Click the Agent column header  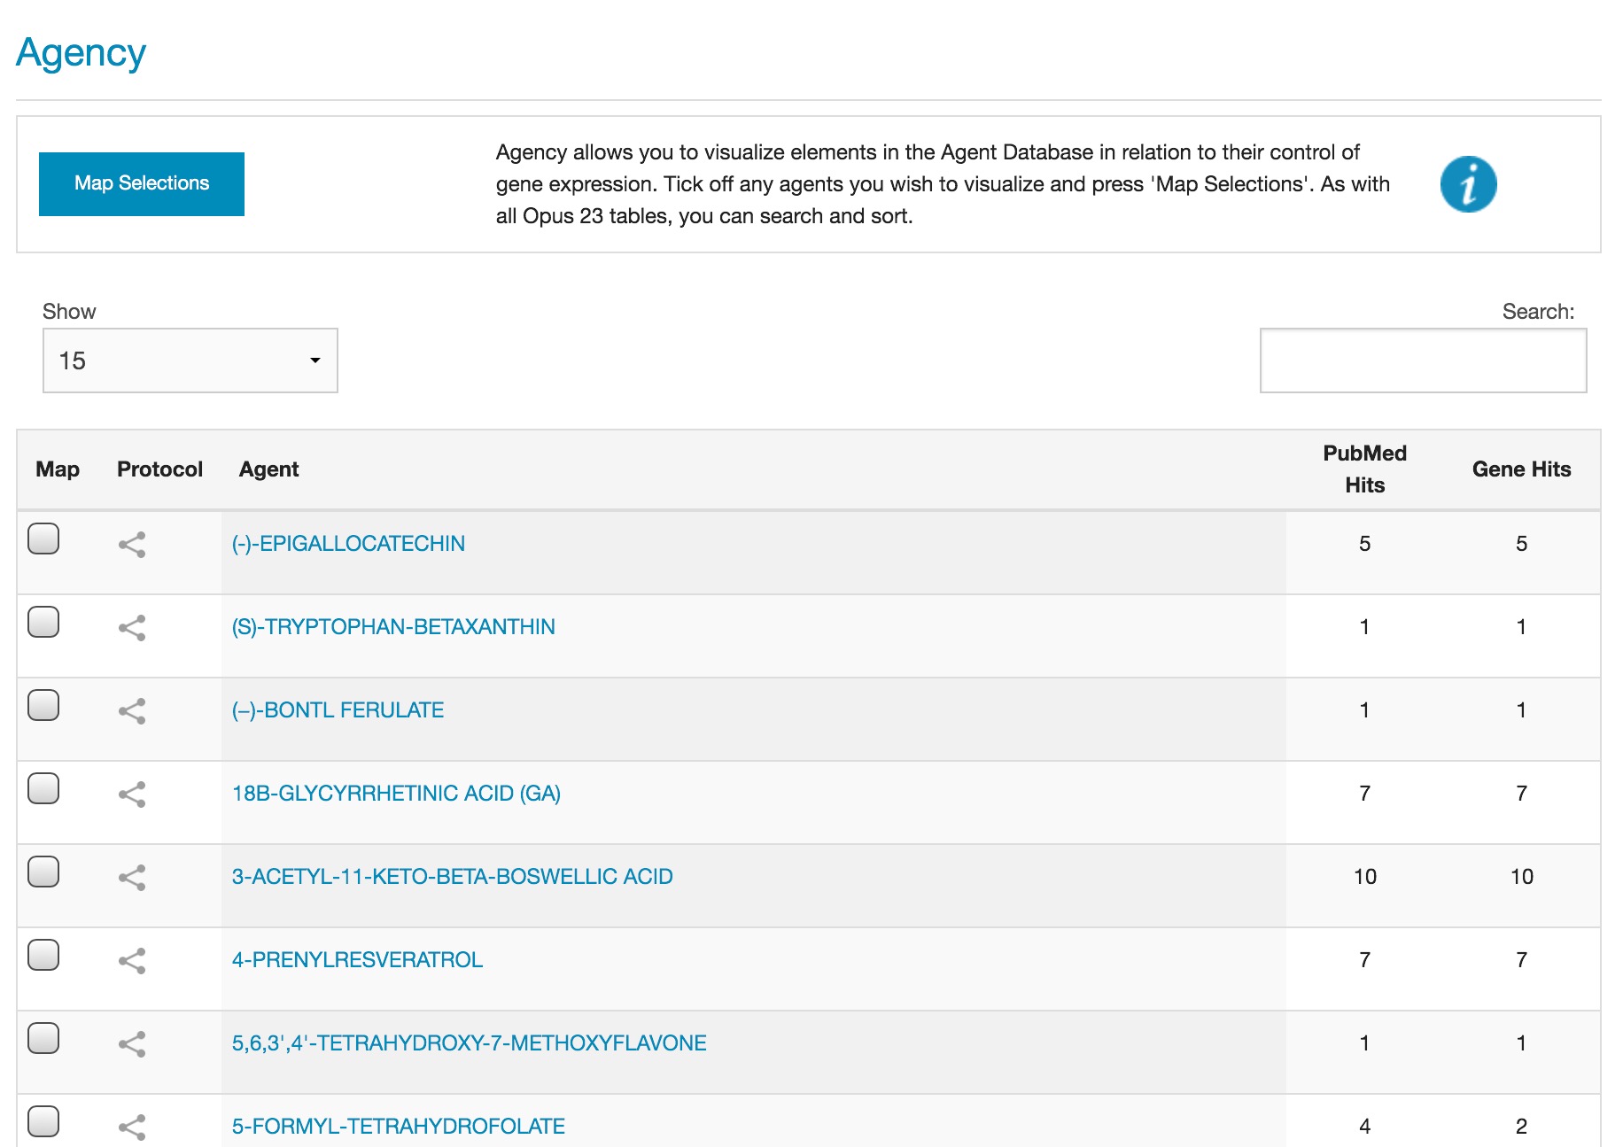click(268, 469)
